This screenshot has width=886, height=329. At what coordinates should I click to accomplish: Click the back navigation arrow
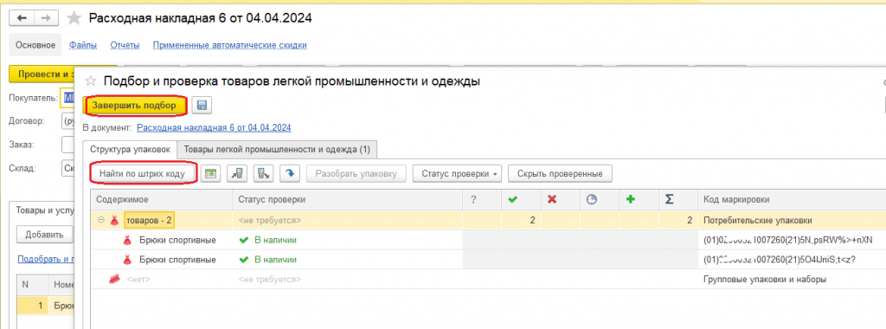coord(22,18)
